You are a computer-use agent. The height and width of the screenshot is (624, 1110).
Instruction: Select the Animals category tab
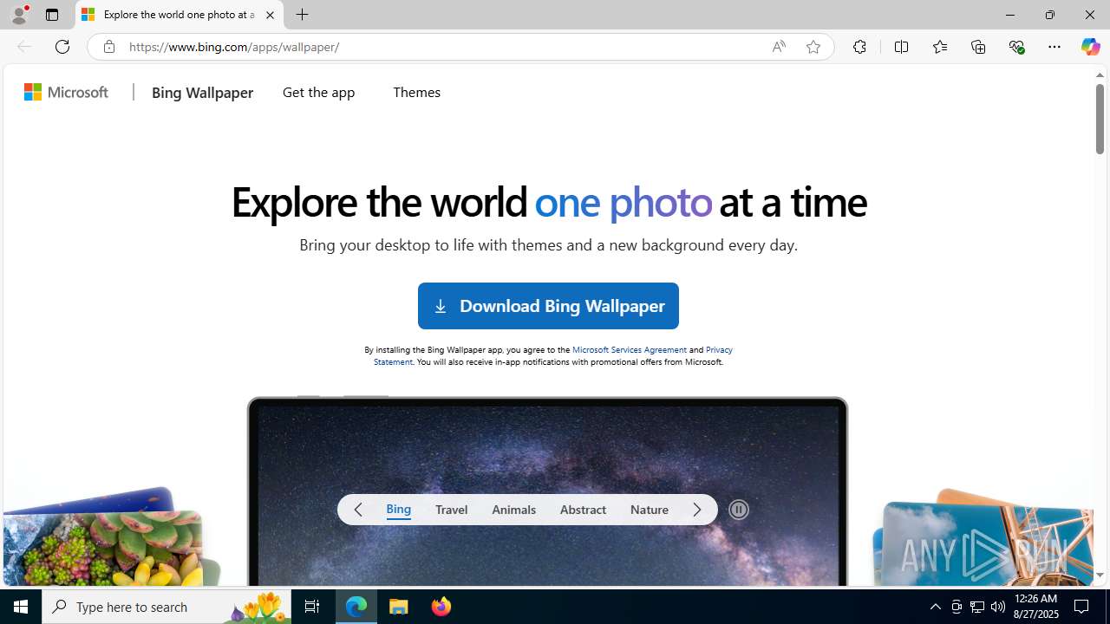pyautogui.click(x=513, y=510)
